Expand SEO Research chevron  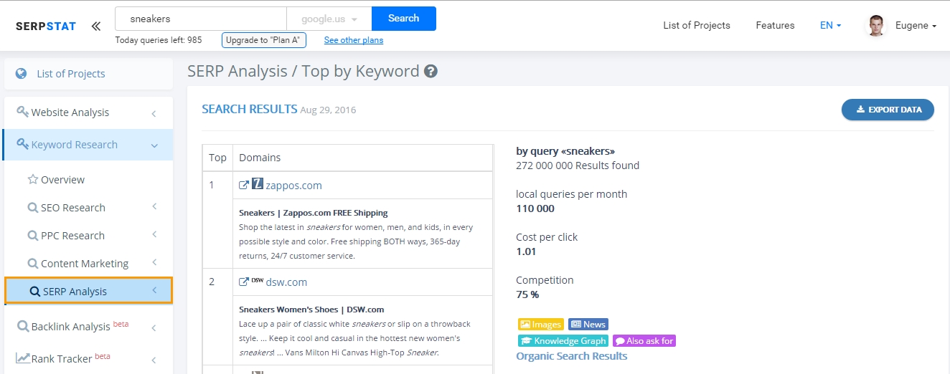(154, 207)
